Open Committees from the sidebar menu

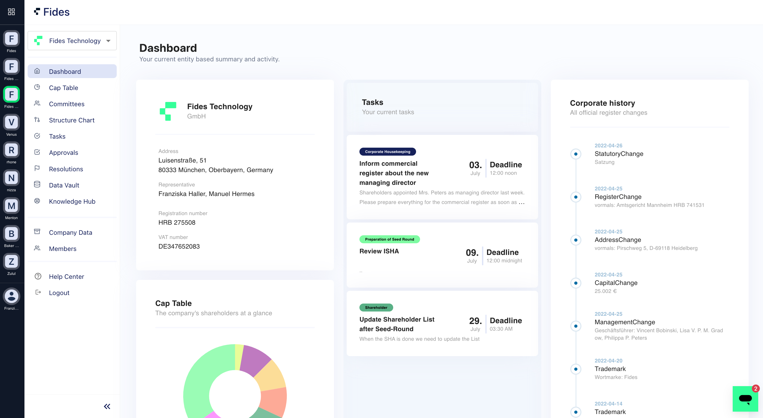click(67, 104)
